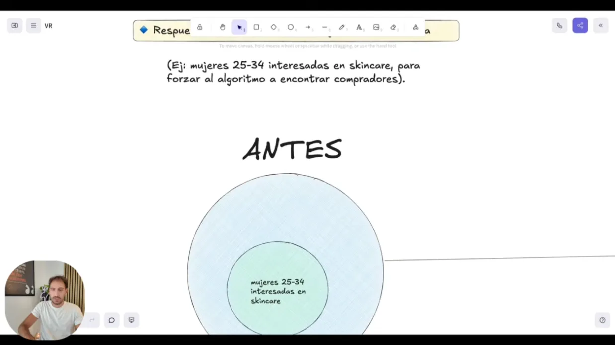
Task: Click the VR scene name
Action: (x=48, y=26)
